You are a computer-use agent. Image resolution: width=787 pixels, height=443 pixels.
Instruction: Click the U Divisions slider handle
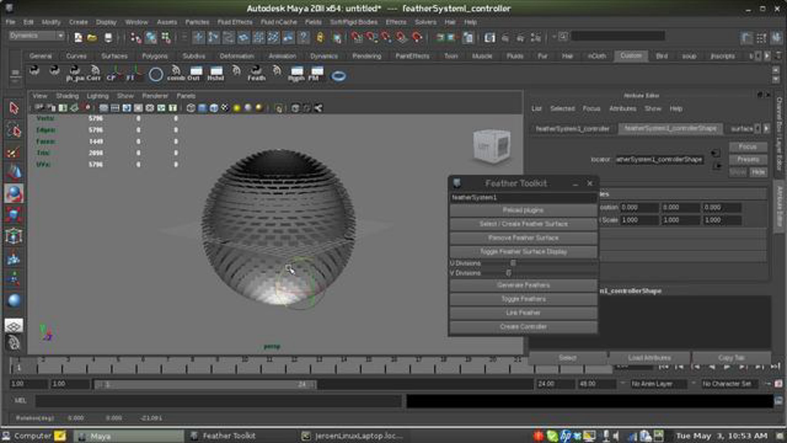pos(513,263)
